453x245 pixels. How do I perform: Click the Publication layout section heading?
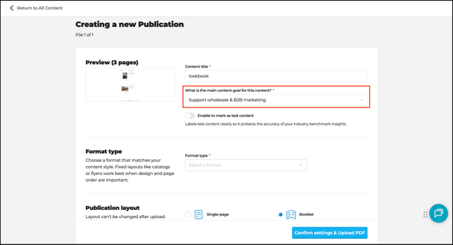[x=113, y=208]
